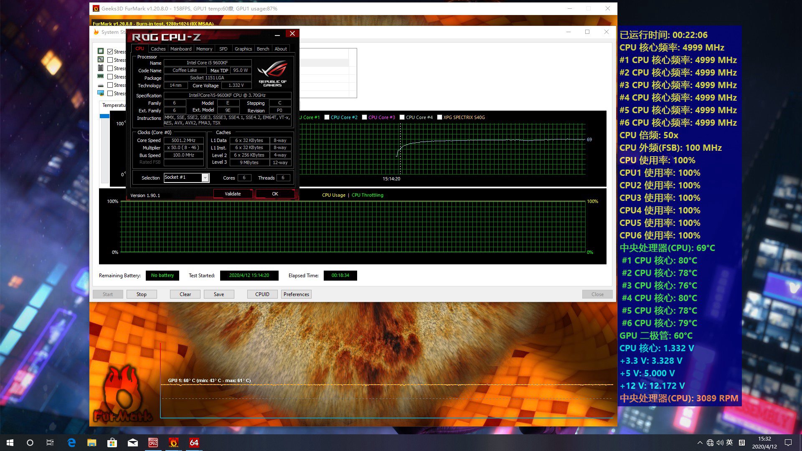
Task: Switch to the Mainboard tab in CPU-Z
Action: point(181,49)
